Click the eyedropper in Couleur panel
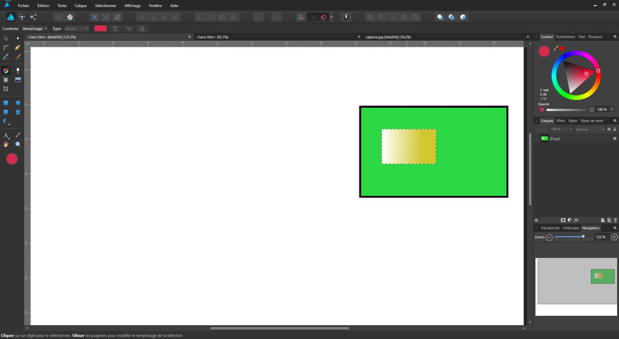Viewport: 619px width, 339px height. [556, 48]
